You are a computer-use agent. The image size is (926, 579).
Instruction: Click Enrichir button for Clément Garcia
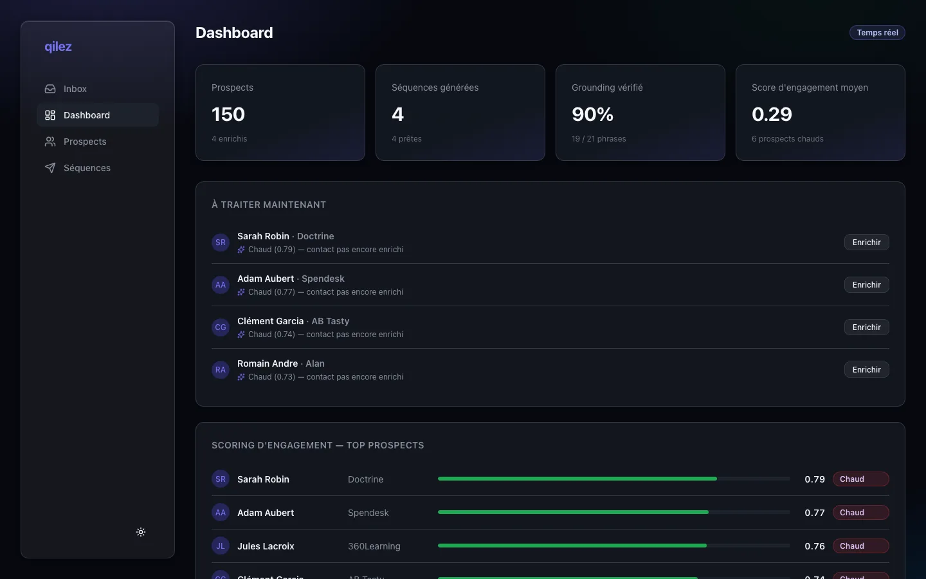pyautogui.click(x=867, y=327)
